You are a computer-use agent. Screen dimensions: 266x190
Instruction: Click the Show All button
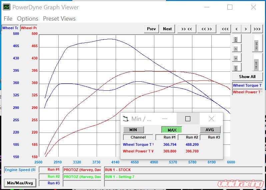247,76
